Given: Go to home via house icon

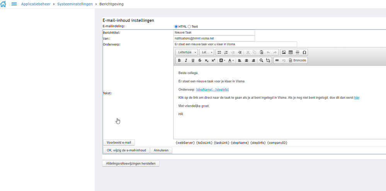Looking at the screenshot, I should point(3,4).
